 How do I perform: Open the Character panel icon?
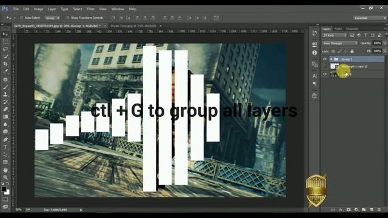pos(315,76)
